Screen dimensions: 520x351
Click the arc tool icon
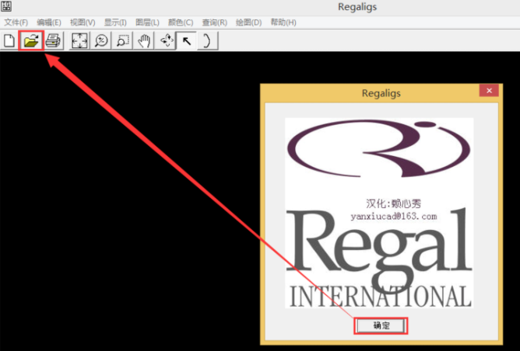(x=208, y=40)
